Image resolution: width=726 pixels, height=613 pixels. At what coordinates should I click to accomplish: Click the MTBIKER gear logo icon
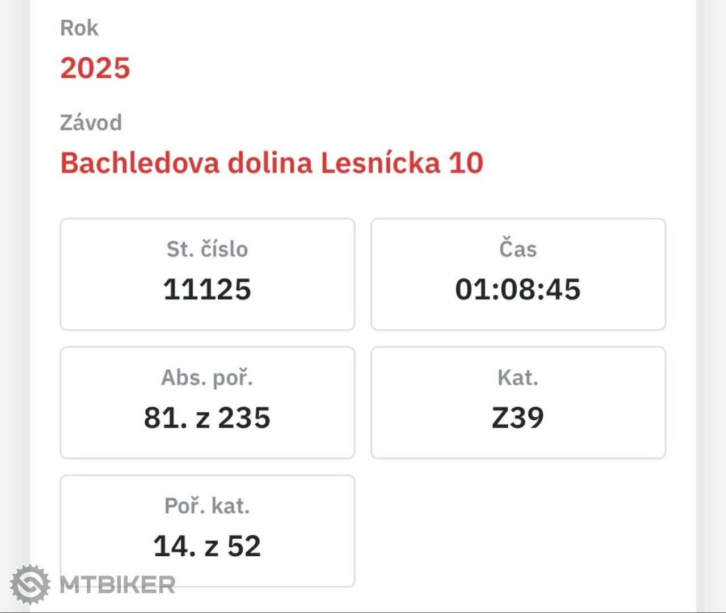pyautogui.click(x=29, y=585)
